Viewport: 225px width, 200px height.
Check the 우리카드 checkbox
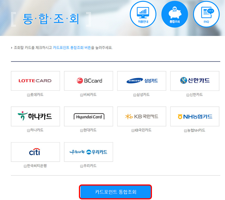click(x=82, y=166)
